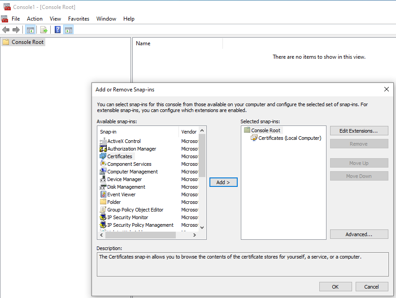Close the Add or Remove Snap-ins dialog

(387, 89)
